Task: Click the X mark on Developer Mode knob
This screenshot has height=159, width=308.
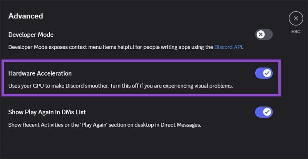Action: [x=261, y=35]
